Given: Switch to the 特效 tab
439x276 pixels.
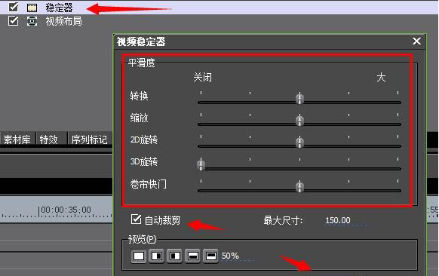Looking at the screenshot, I should (49, 139).
